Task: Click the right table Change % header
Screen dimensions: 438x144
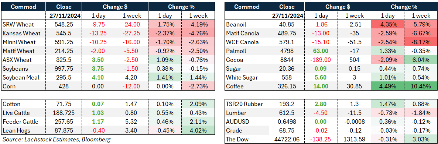Action: click(404, 7)
